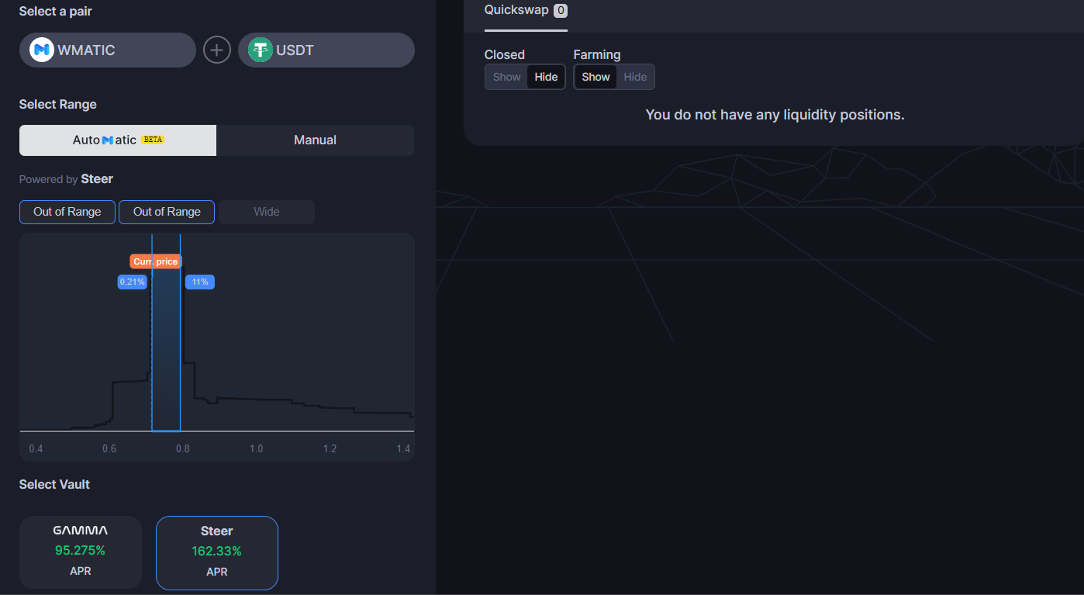Show farming positions
The height and width of the screenshot is (595, 1084).
click(596, 77)
